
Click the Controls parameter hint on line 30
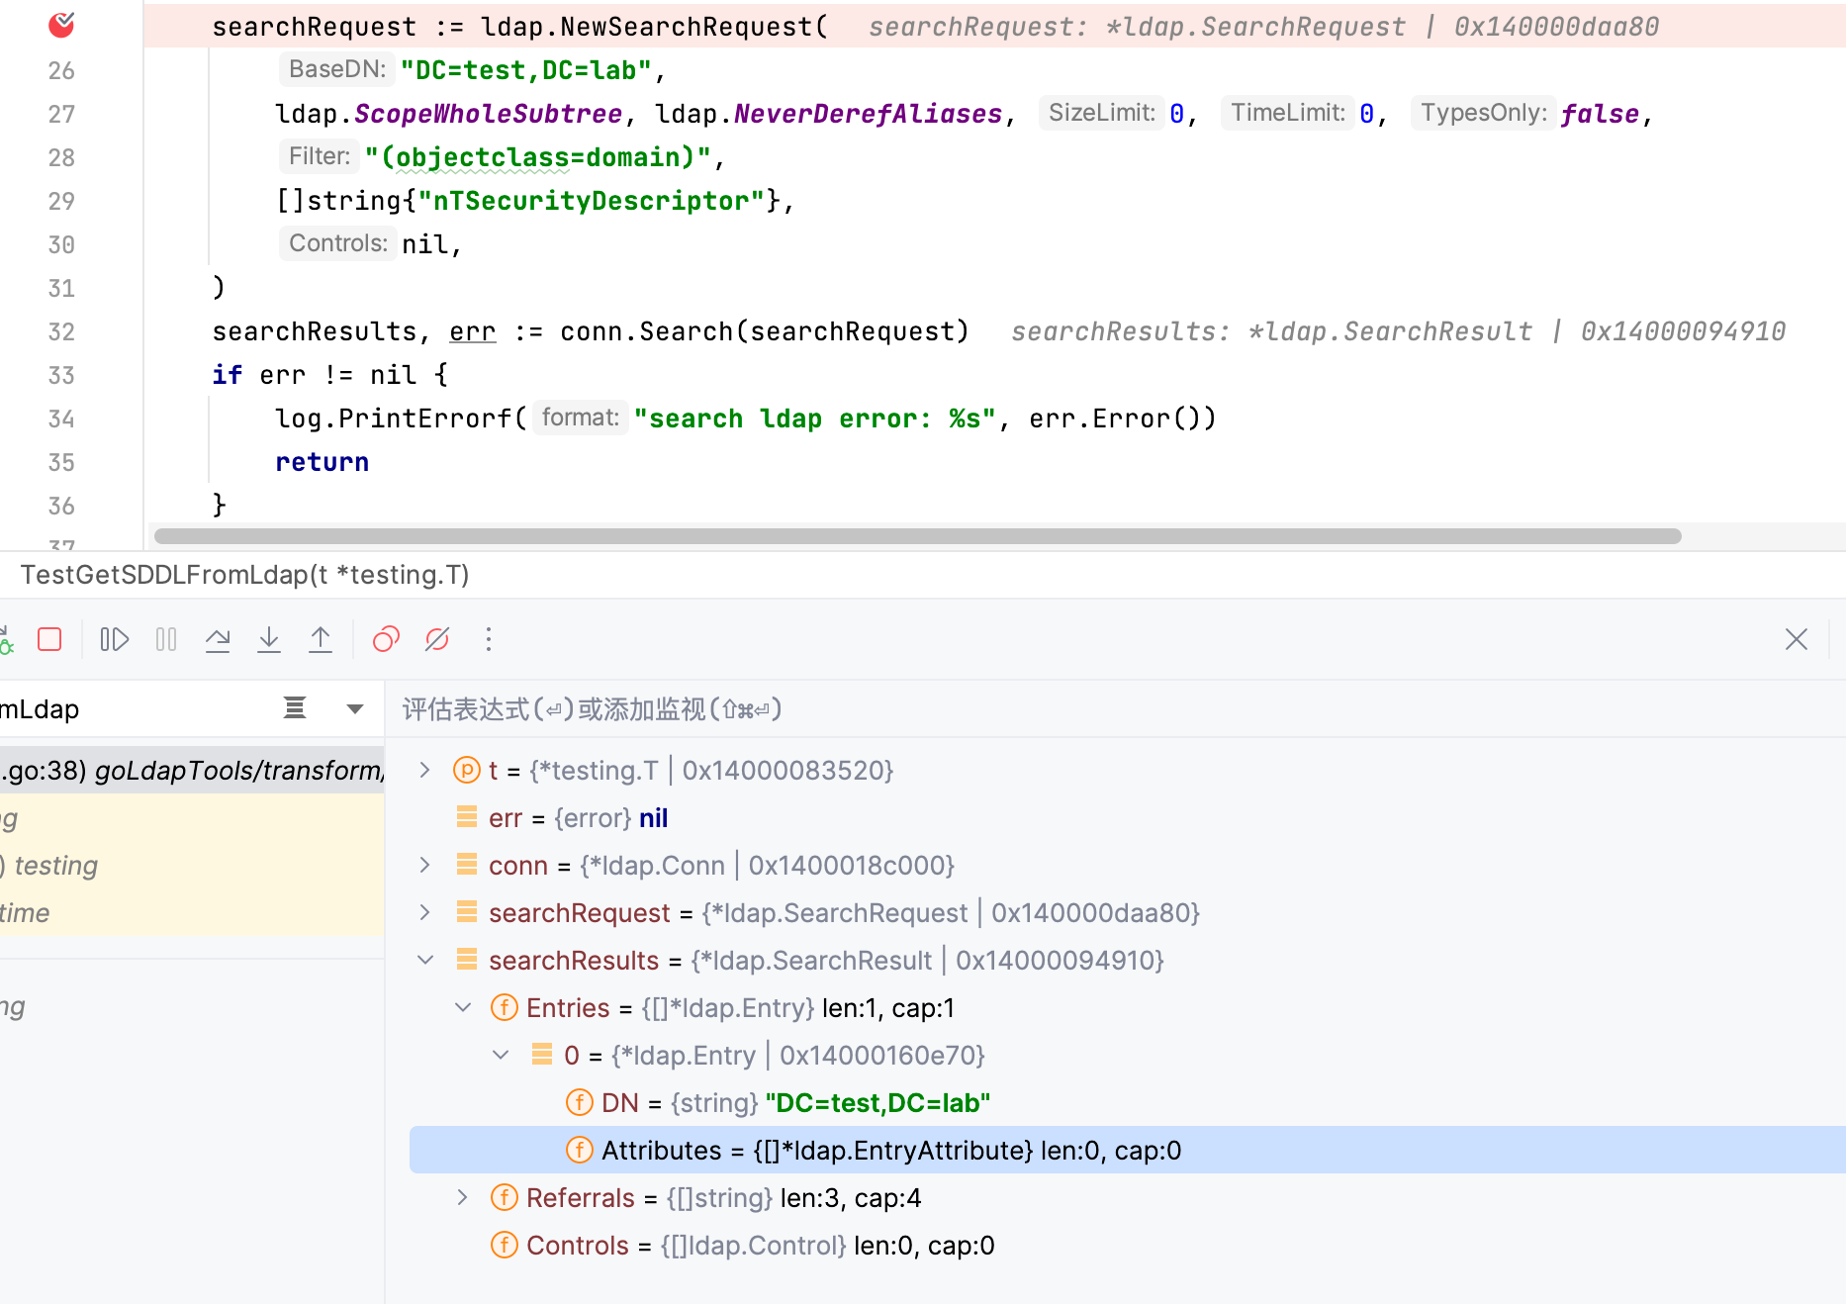[338, 243]
